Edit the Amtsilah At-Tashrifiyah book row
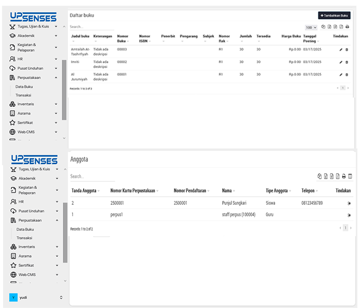Viewport: 360px width, 308px height. point(341,49)
